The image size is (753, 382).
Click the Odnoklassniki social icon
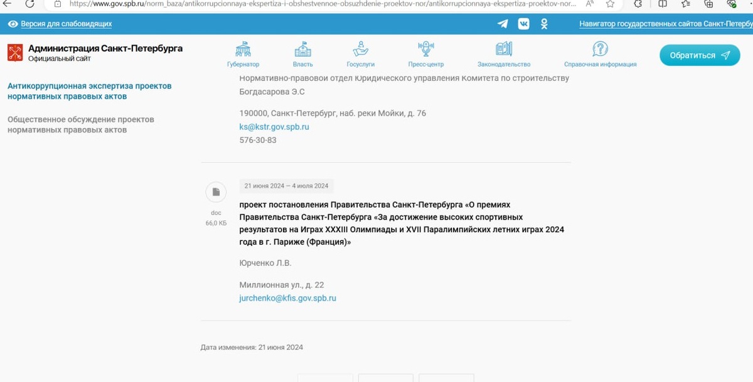point(543,23)
